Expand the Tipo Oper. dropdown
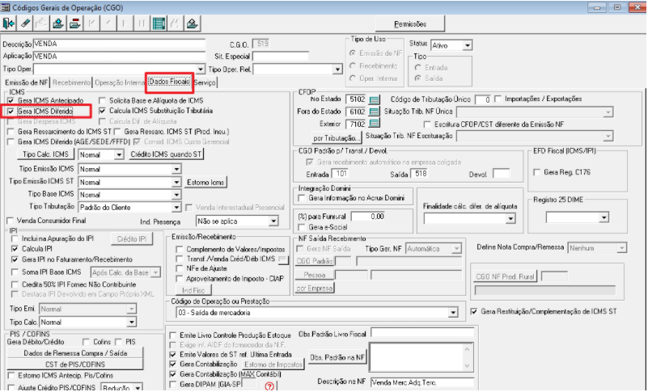 point(201,69)
